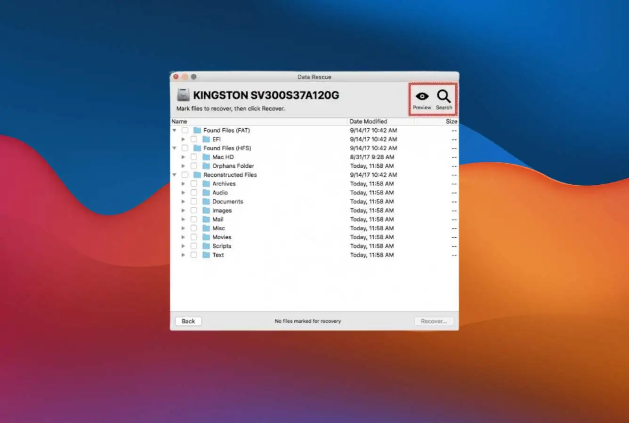
Task: Click the Recover... button
Action: 434,321
